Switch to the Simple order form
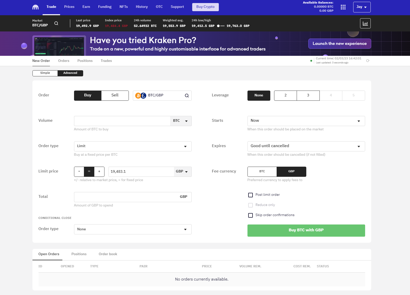This screenshot has width=410, height=295. click(45, 73)
